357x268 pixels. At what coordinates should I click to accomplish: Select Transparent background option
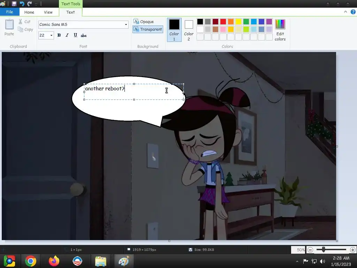point(148,29)
